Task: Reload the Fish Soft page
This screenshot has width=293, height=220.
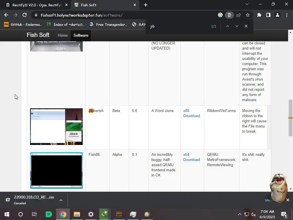Action: point(25,15)
